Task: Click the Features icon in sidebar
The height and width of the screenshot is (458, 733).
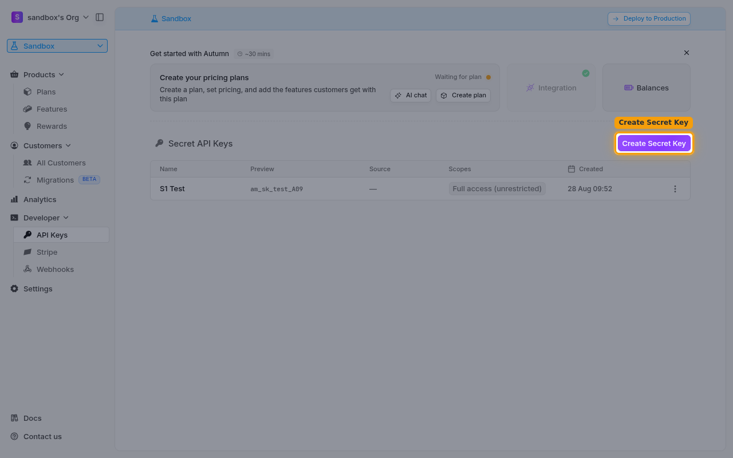Action: 27,109
